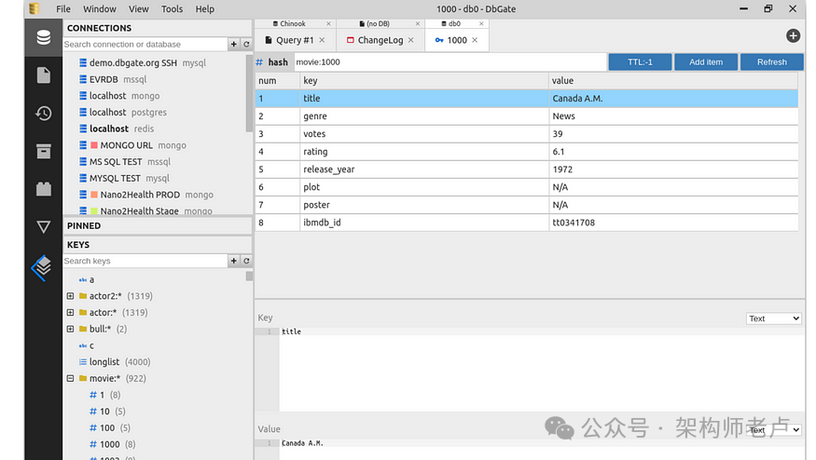Open the files sidebar icon
This screenshot has width=816, height=460.
[x=43, y=75]
